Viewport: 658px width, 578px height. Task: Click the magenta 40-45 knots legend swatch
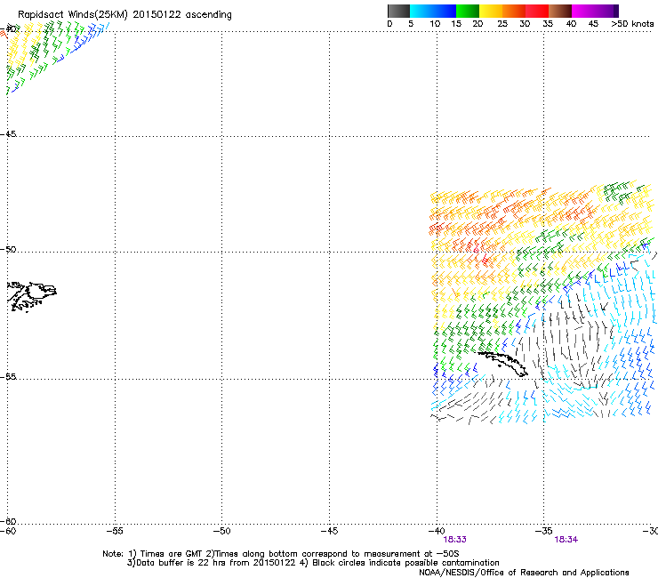583,11
